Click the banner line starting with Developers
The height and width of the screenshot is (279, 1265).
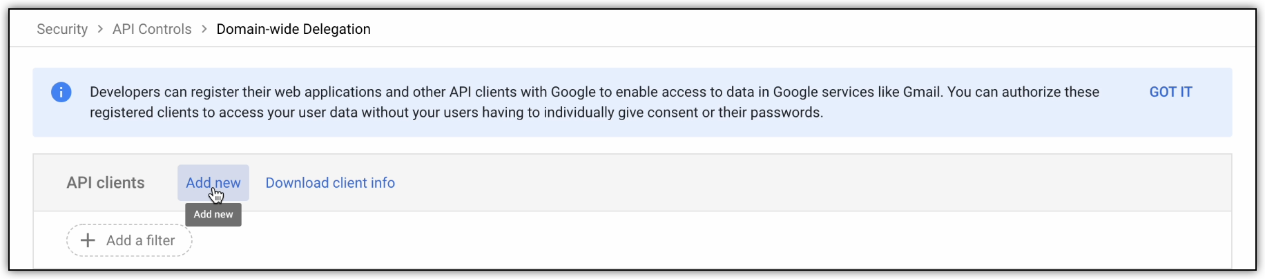595,92
